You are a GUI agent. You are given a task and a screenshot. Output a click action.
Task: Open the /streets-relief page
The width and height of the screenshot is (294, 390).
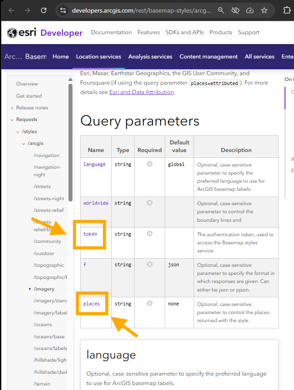49,210
